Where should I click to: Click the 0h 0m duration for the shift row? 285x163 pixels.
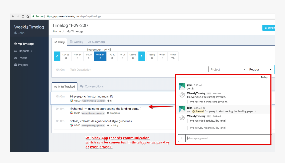click(60, 96)
